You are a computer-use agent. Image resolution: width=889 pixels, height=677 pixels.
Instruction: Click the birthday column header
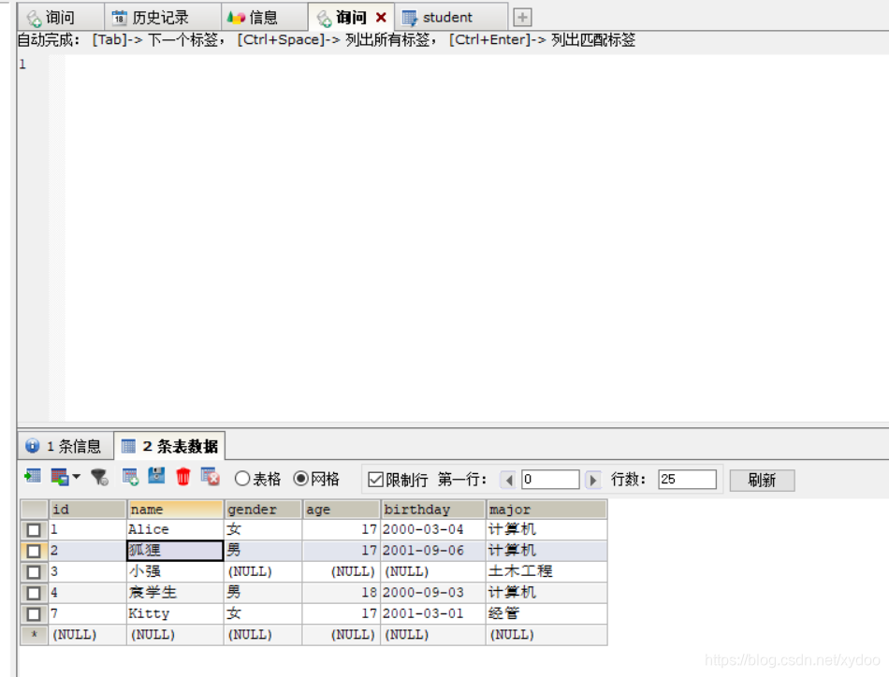(433, 510)
